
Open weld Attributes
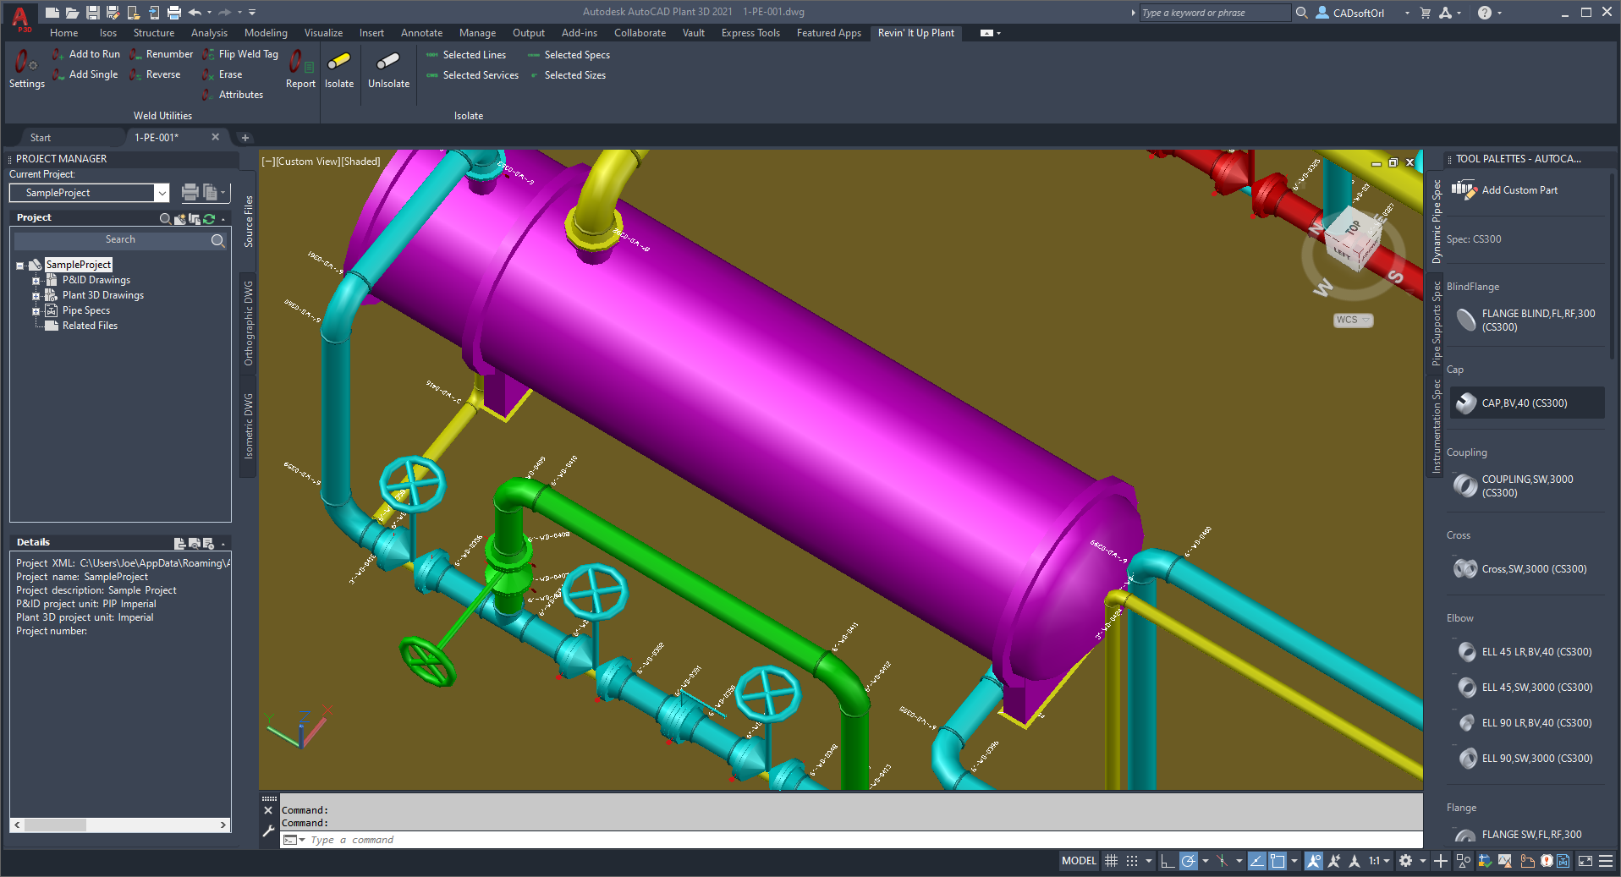pyautogui.click(x=233, y=95)
